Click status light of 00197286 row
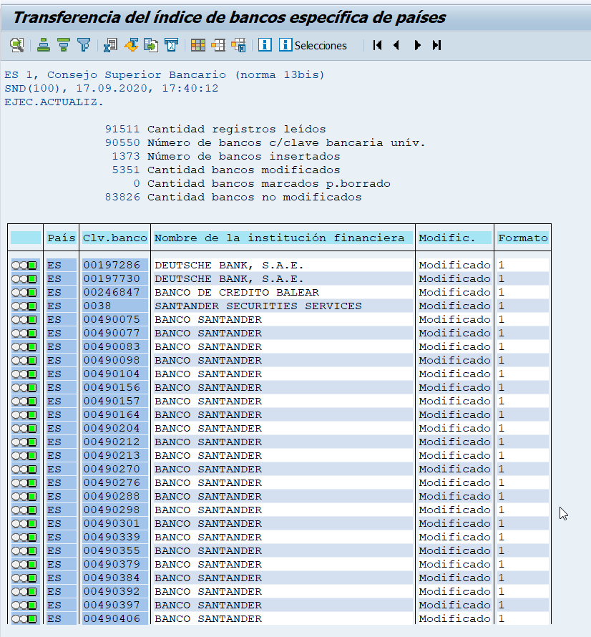This screenshot has width=591, height=637. pyautogui.click(x=24, y=266)
